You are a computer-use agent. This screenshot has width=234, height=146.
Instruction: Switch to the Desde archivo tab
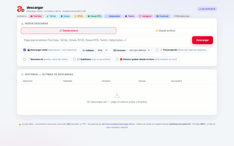(x=165, y=31)
